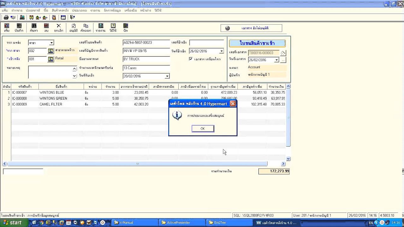
Task: Click the 13 Cases packaging field
Action: coord(146,68)
